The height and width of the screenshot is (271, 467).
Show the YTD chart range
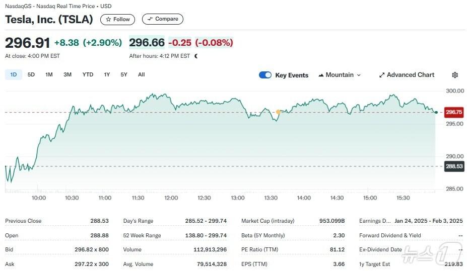click(88, 74)
